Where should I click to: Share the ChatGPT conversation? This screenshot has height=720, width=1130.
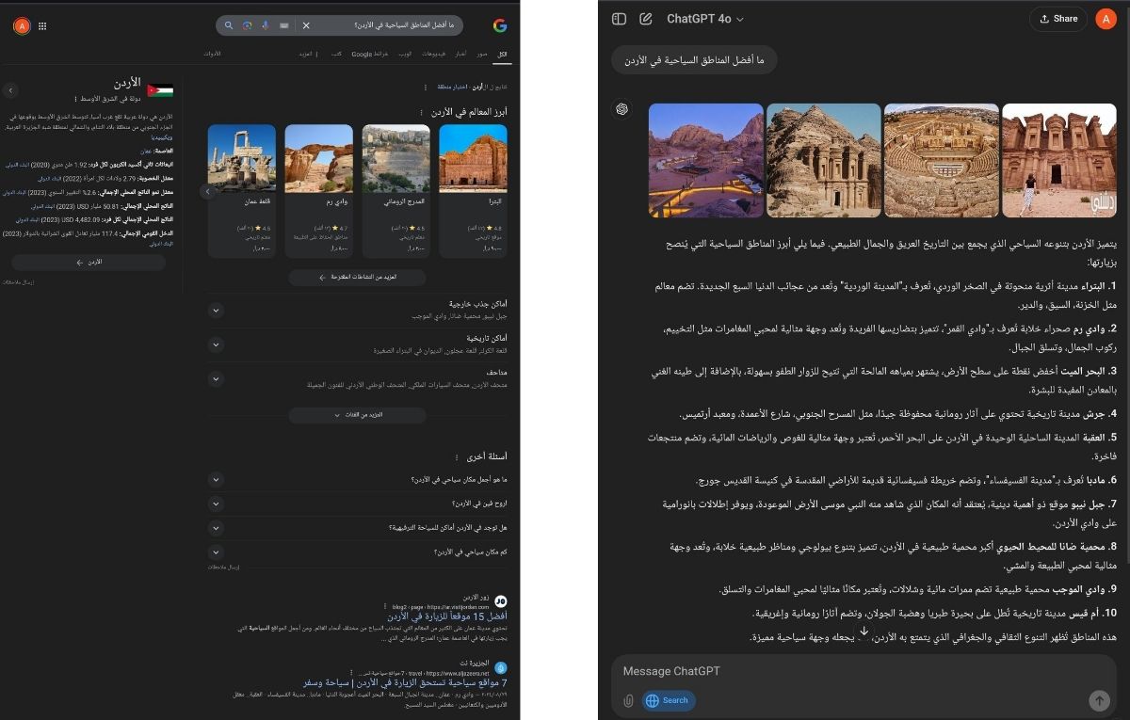(x=1057, y=18)
